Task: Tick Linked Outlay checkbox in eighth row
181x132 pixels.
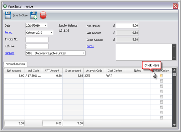Action: coord(161,112)
